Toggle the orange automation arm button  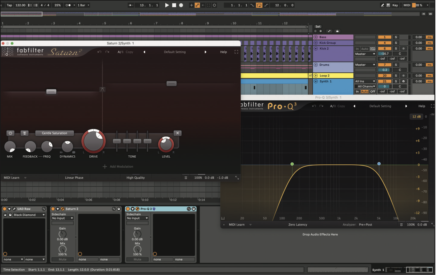tap(197, 5)
